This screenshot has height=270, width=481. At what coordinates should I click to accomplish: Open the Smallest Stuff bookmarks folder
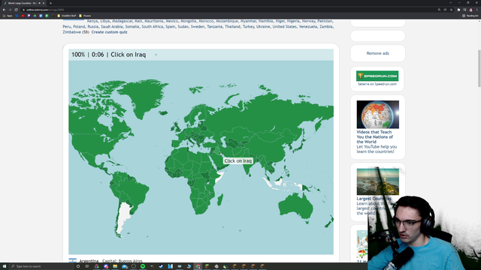click(67, 16)
